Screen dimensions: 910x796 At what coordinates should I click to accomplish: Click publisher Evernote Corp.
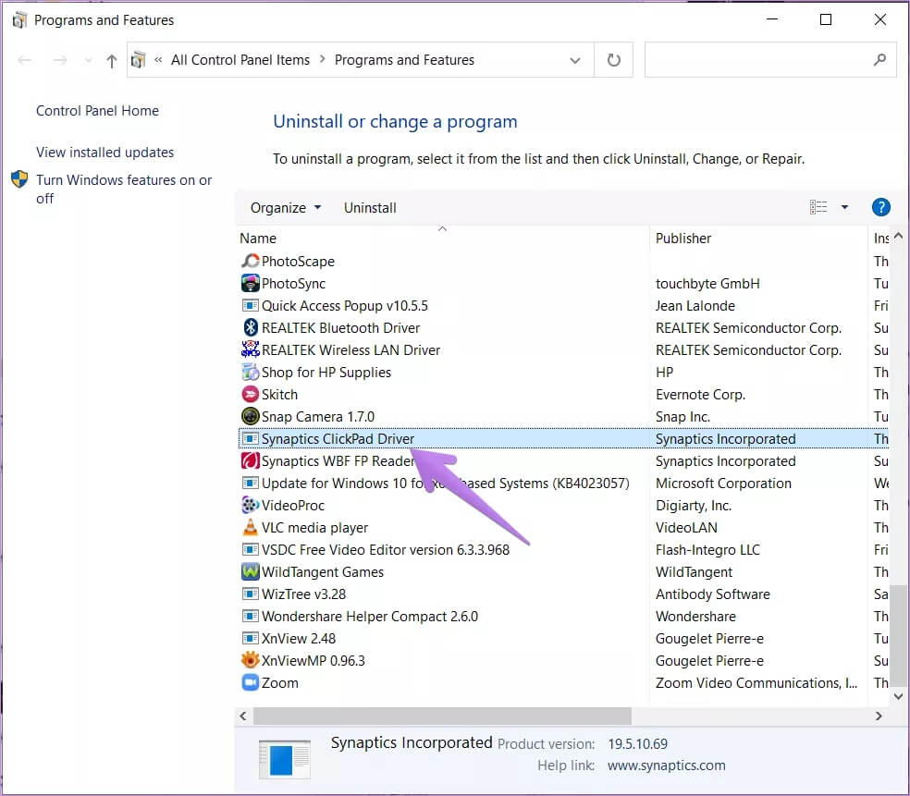tap(700, 394)
